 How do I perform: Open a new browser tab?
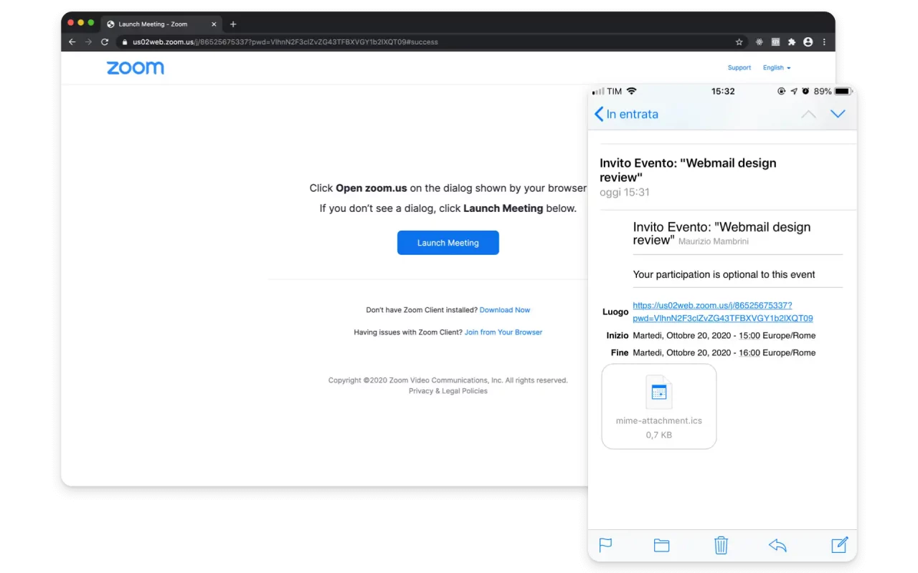(x=233, y=24)
